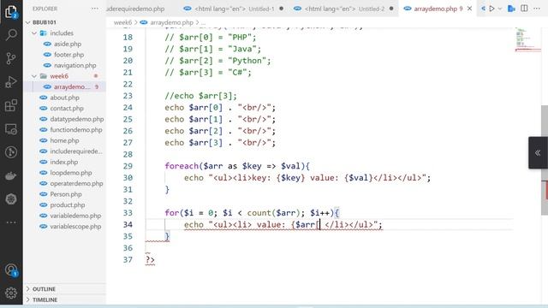Click the code minimap preview

[527, 39]
